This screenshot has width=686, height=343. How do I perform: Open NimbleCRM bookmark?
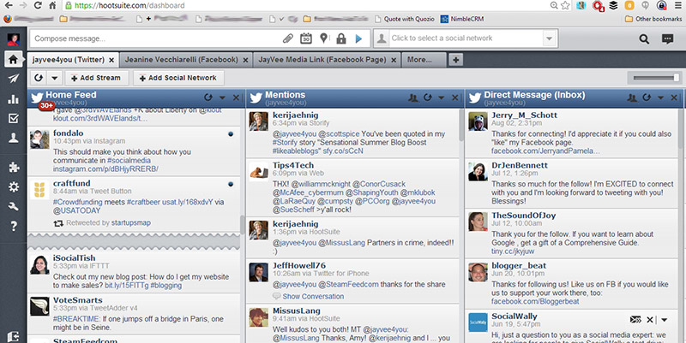pos(462,19)
